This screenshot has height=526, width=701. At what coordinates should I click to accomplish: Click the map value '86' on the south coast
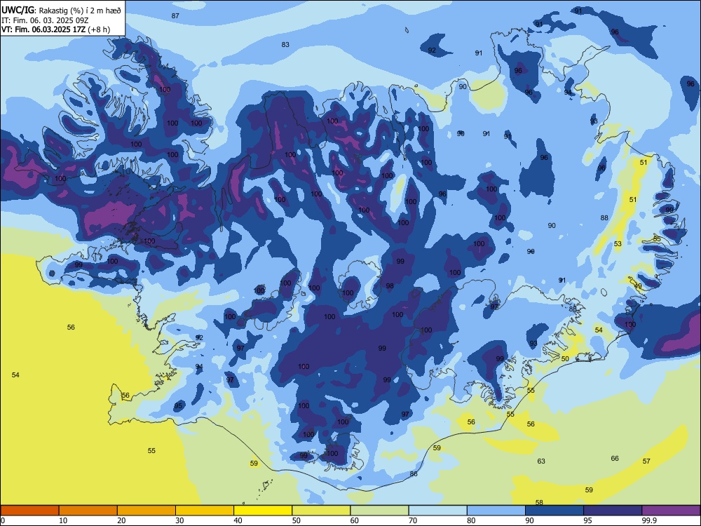(x=414, y=473)
